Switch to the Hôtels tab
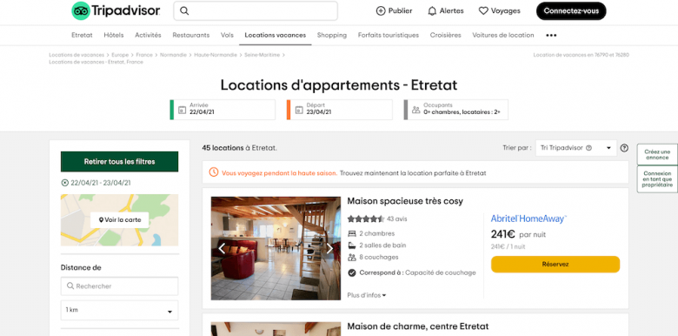 click(x=114, y=35)
